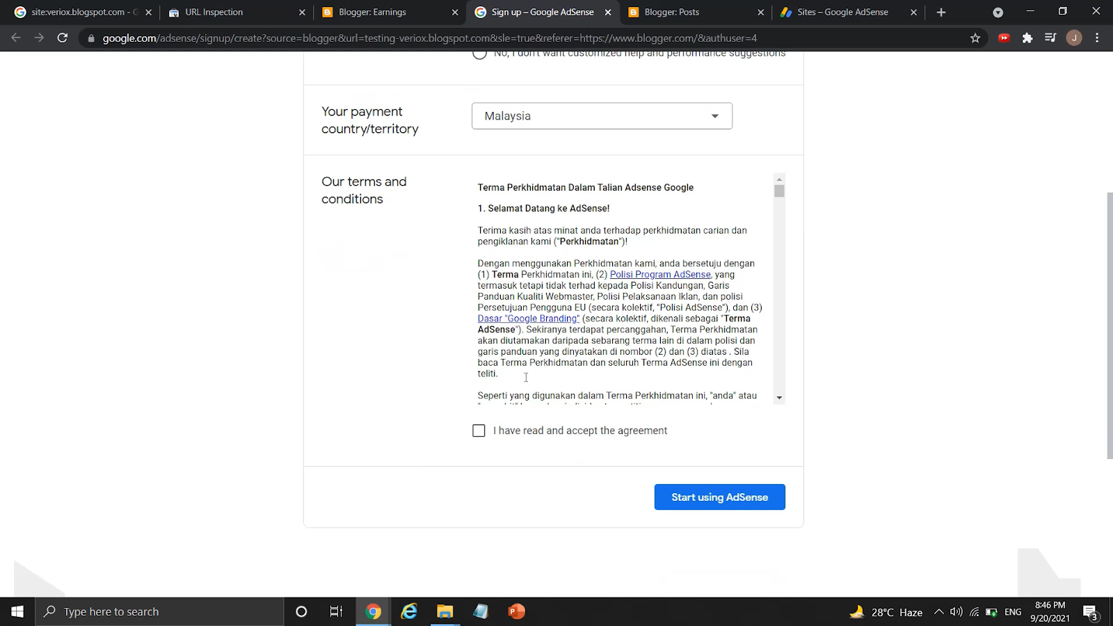Open the Chrome three-dot menu
This screenshot has height=626, width=1113.
pyautogui.click(x=1097, y=38)
